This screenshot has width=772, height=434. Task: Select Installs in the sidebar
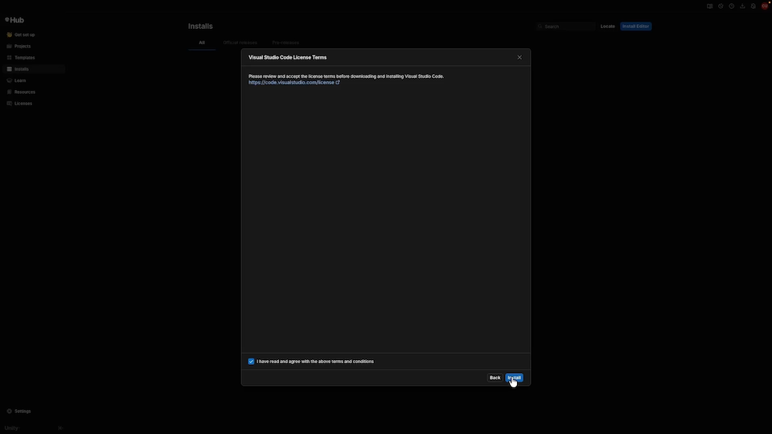pos(34,69)
